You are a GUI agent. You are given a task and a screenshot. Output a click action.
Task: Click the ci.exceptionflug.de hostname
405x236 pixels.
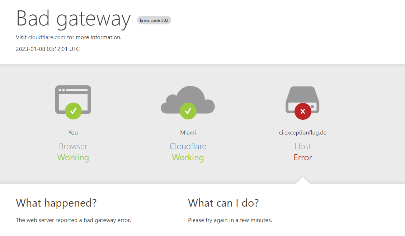(302, 132)
